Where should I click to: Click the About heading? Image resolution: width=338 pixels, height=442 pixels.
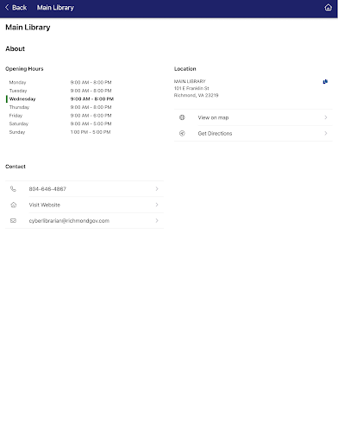[x=16, y=48]
